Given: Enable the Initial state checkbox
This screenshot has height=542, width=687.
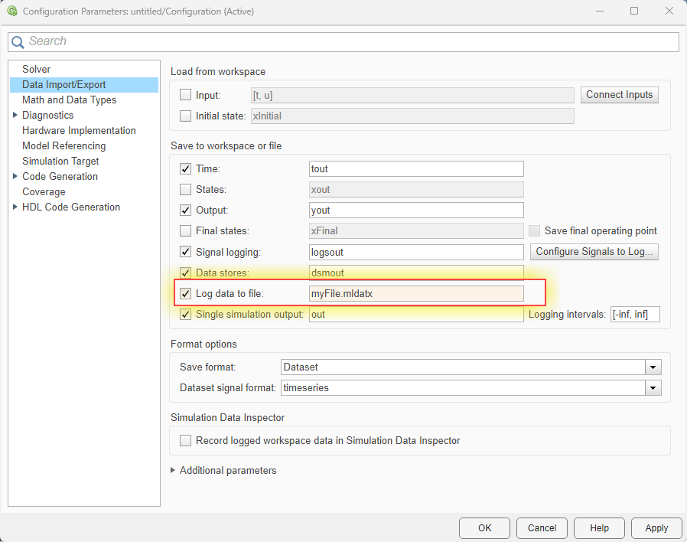Looking at the screenshot, I should click(x=186, y=116).
